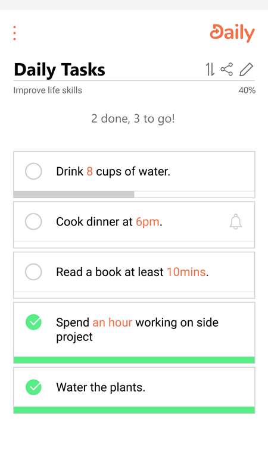
Task: Uncheck the Water the plants task
Action: (33, 387)
